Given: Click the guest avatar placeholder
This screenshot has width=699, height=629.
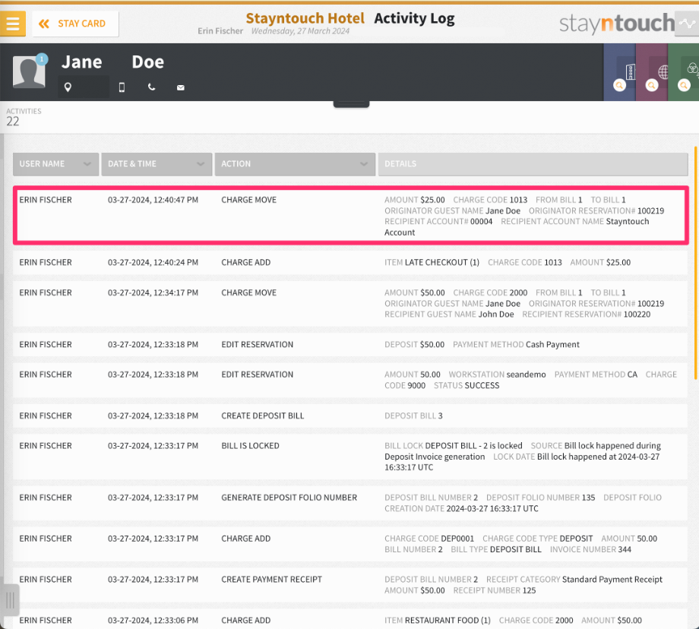Looking at the screenshot, I should point(29,72).
